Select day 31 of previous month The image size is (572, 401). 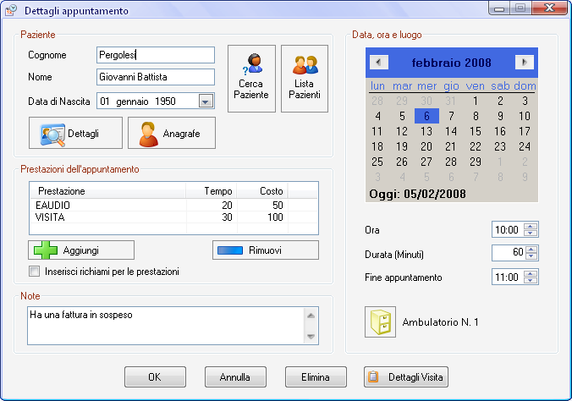450,101
